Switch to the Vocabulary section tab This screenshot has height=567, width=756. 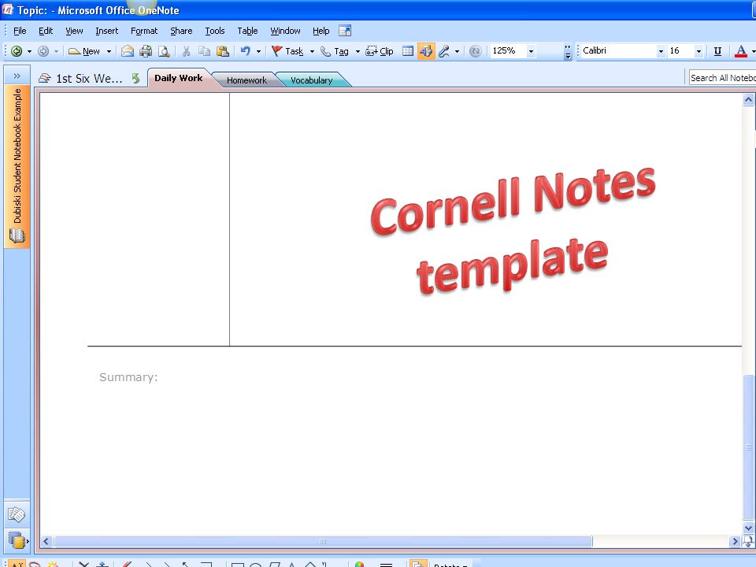312,80
